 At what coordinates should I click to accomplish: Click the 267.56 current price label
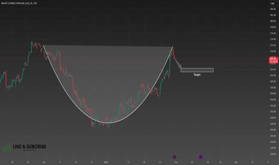pyautogui.click(x=274, y=59)
